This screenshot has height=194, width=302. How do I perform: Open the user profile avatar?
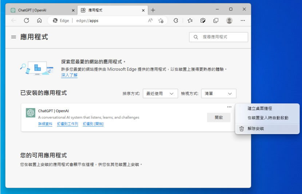tap(229, 20)
